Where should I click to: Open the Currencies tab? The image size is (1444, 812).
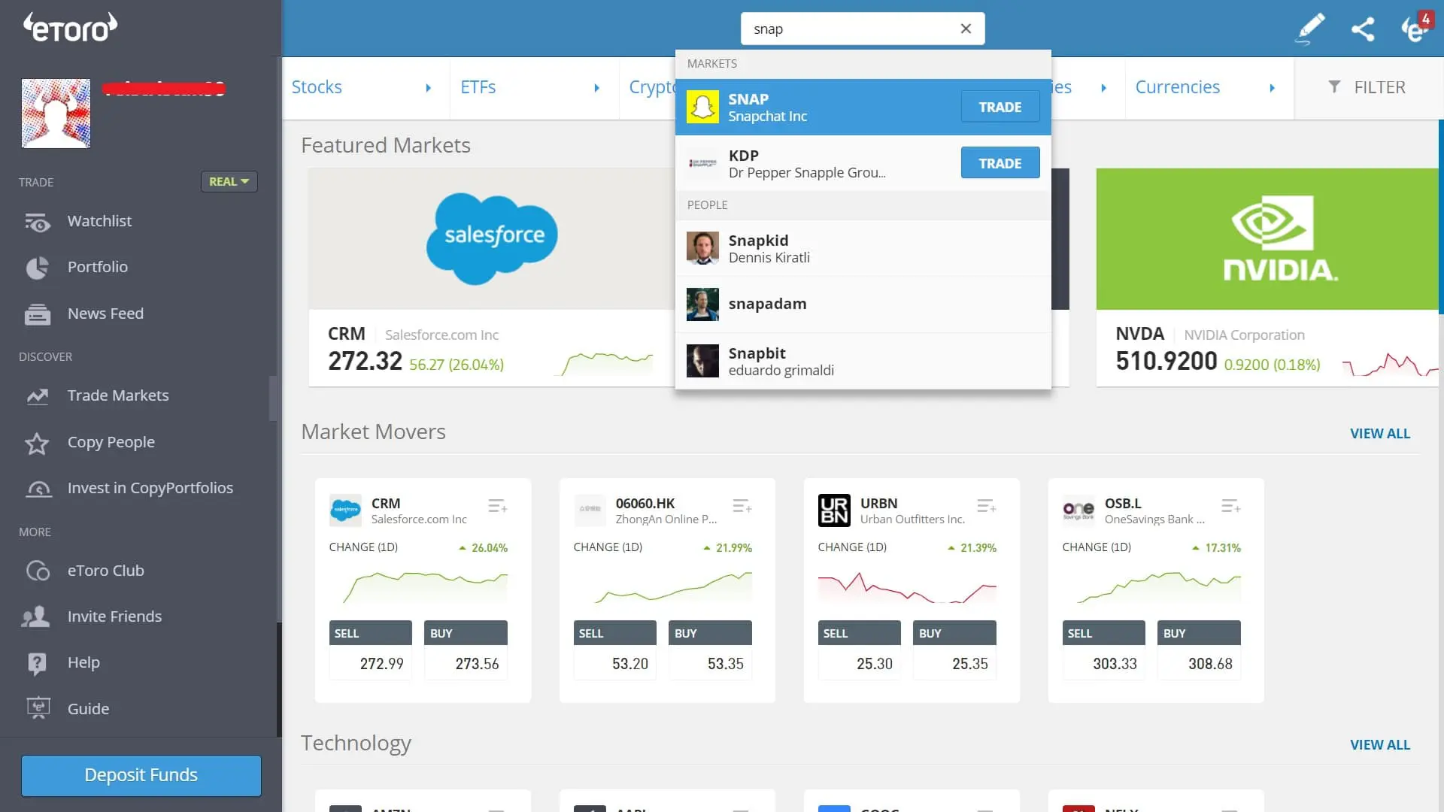point(1177,87)
